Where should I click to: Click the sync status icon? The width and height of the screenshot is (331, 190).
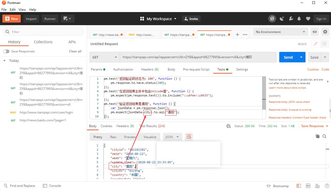coord(272,19)
